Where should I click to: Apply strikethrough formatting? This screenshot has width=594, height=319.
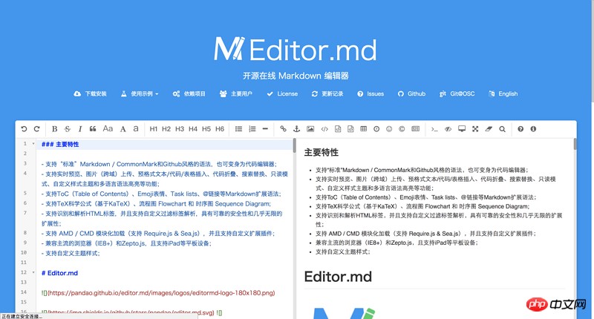coord(68,128)
